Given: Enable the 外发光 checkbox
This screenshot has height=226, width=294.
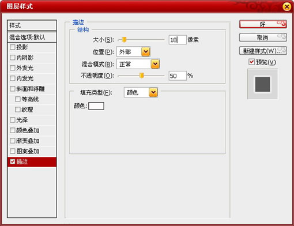Looking at the screenshot, I should (13, 68).
